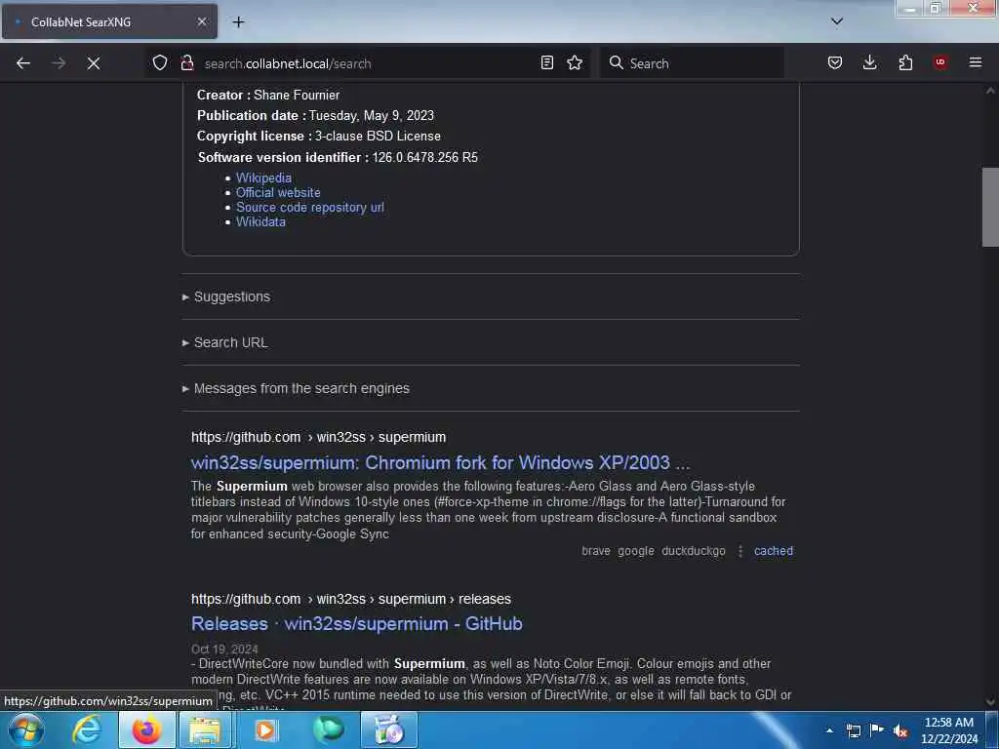999x749 pixels.
Task: Click the address bar URL field
Action: (x=367, y=63)
